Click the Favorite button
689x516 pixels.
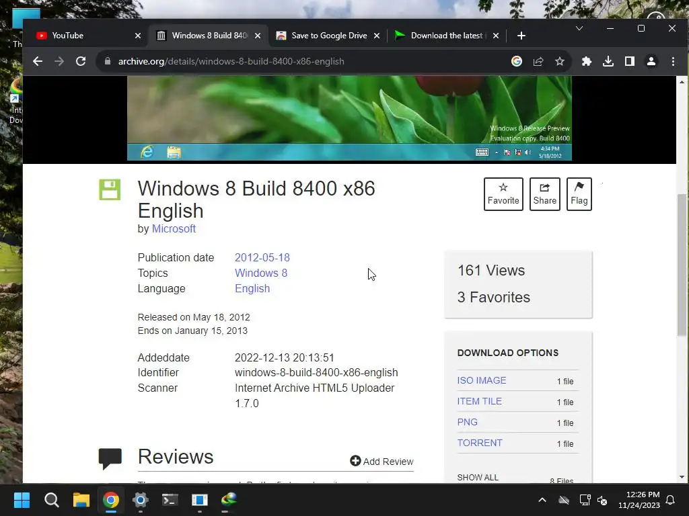503,194
